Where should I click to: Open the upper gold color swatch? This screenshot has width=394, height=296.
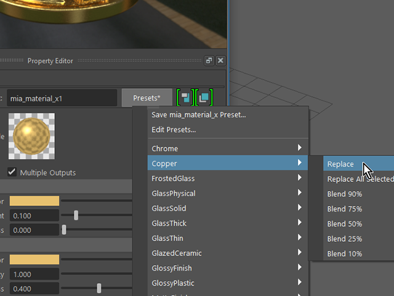click(34, 201)
